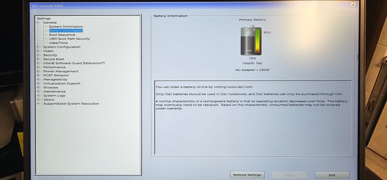This screenshot has height=180, width=387.
Task: Click the Primary Battery heading
Action: click(x=252, y=20)
